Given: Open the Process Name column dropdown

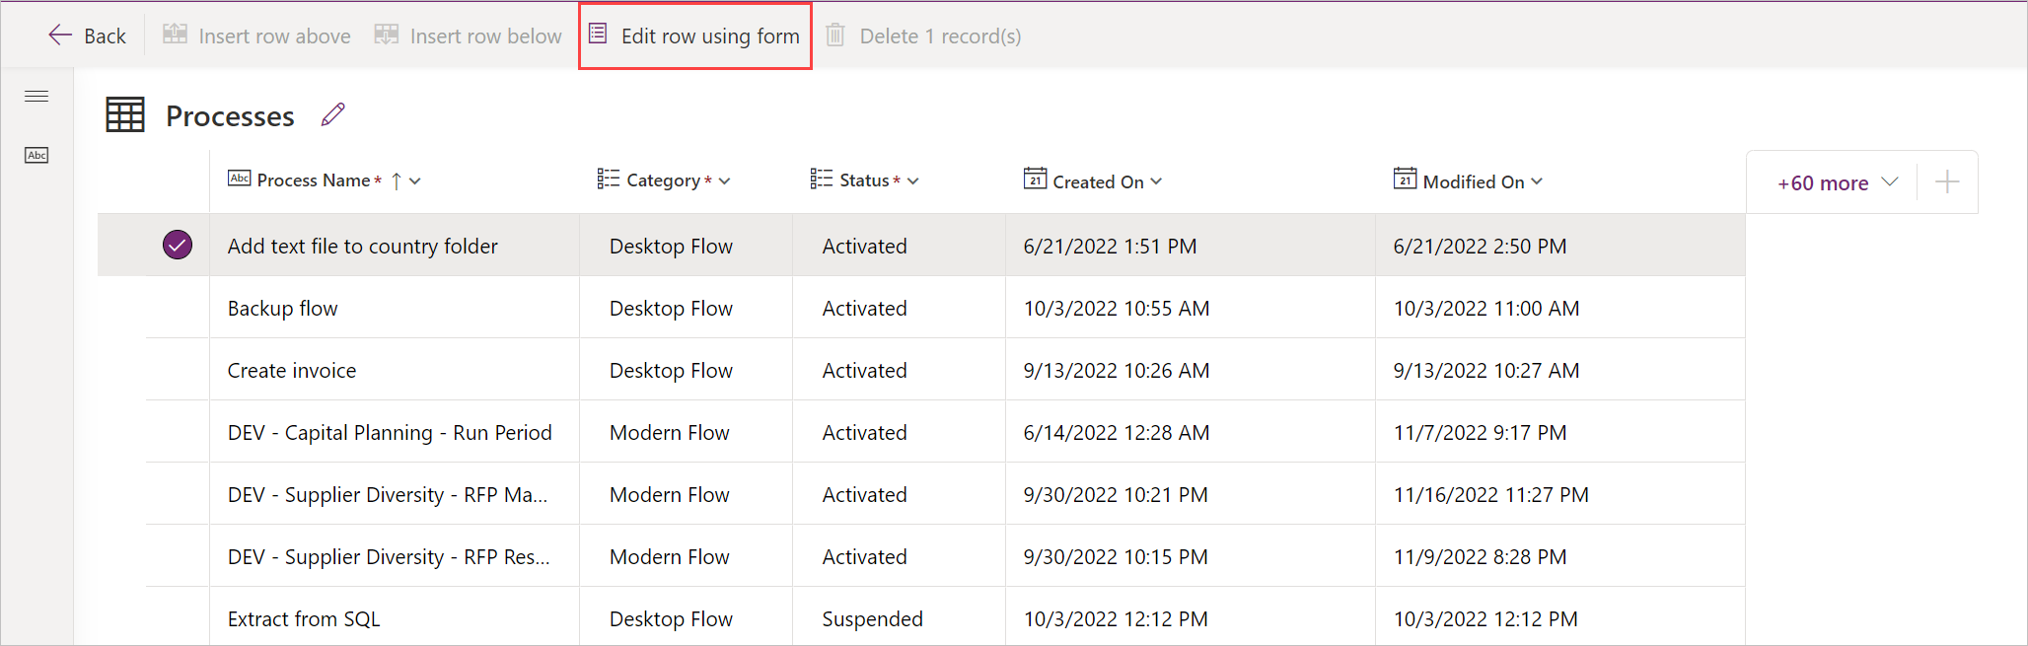Looking at the screenshot, I should pyautogui.click(x=415, y=181).
